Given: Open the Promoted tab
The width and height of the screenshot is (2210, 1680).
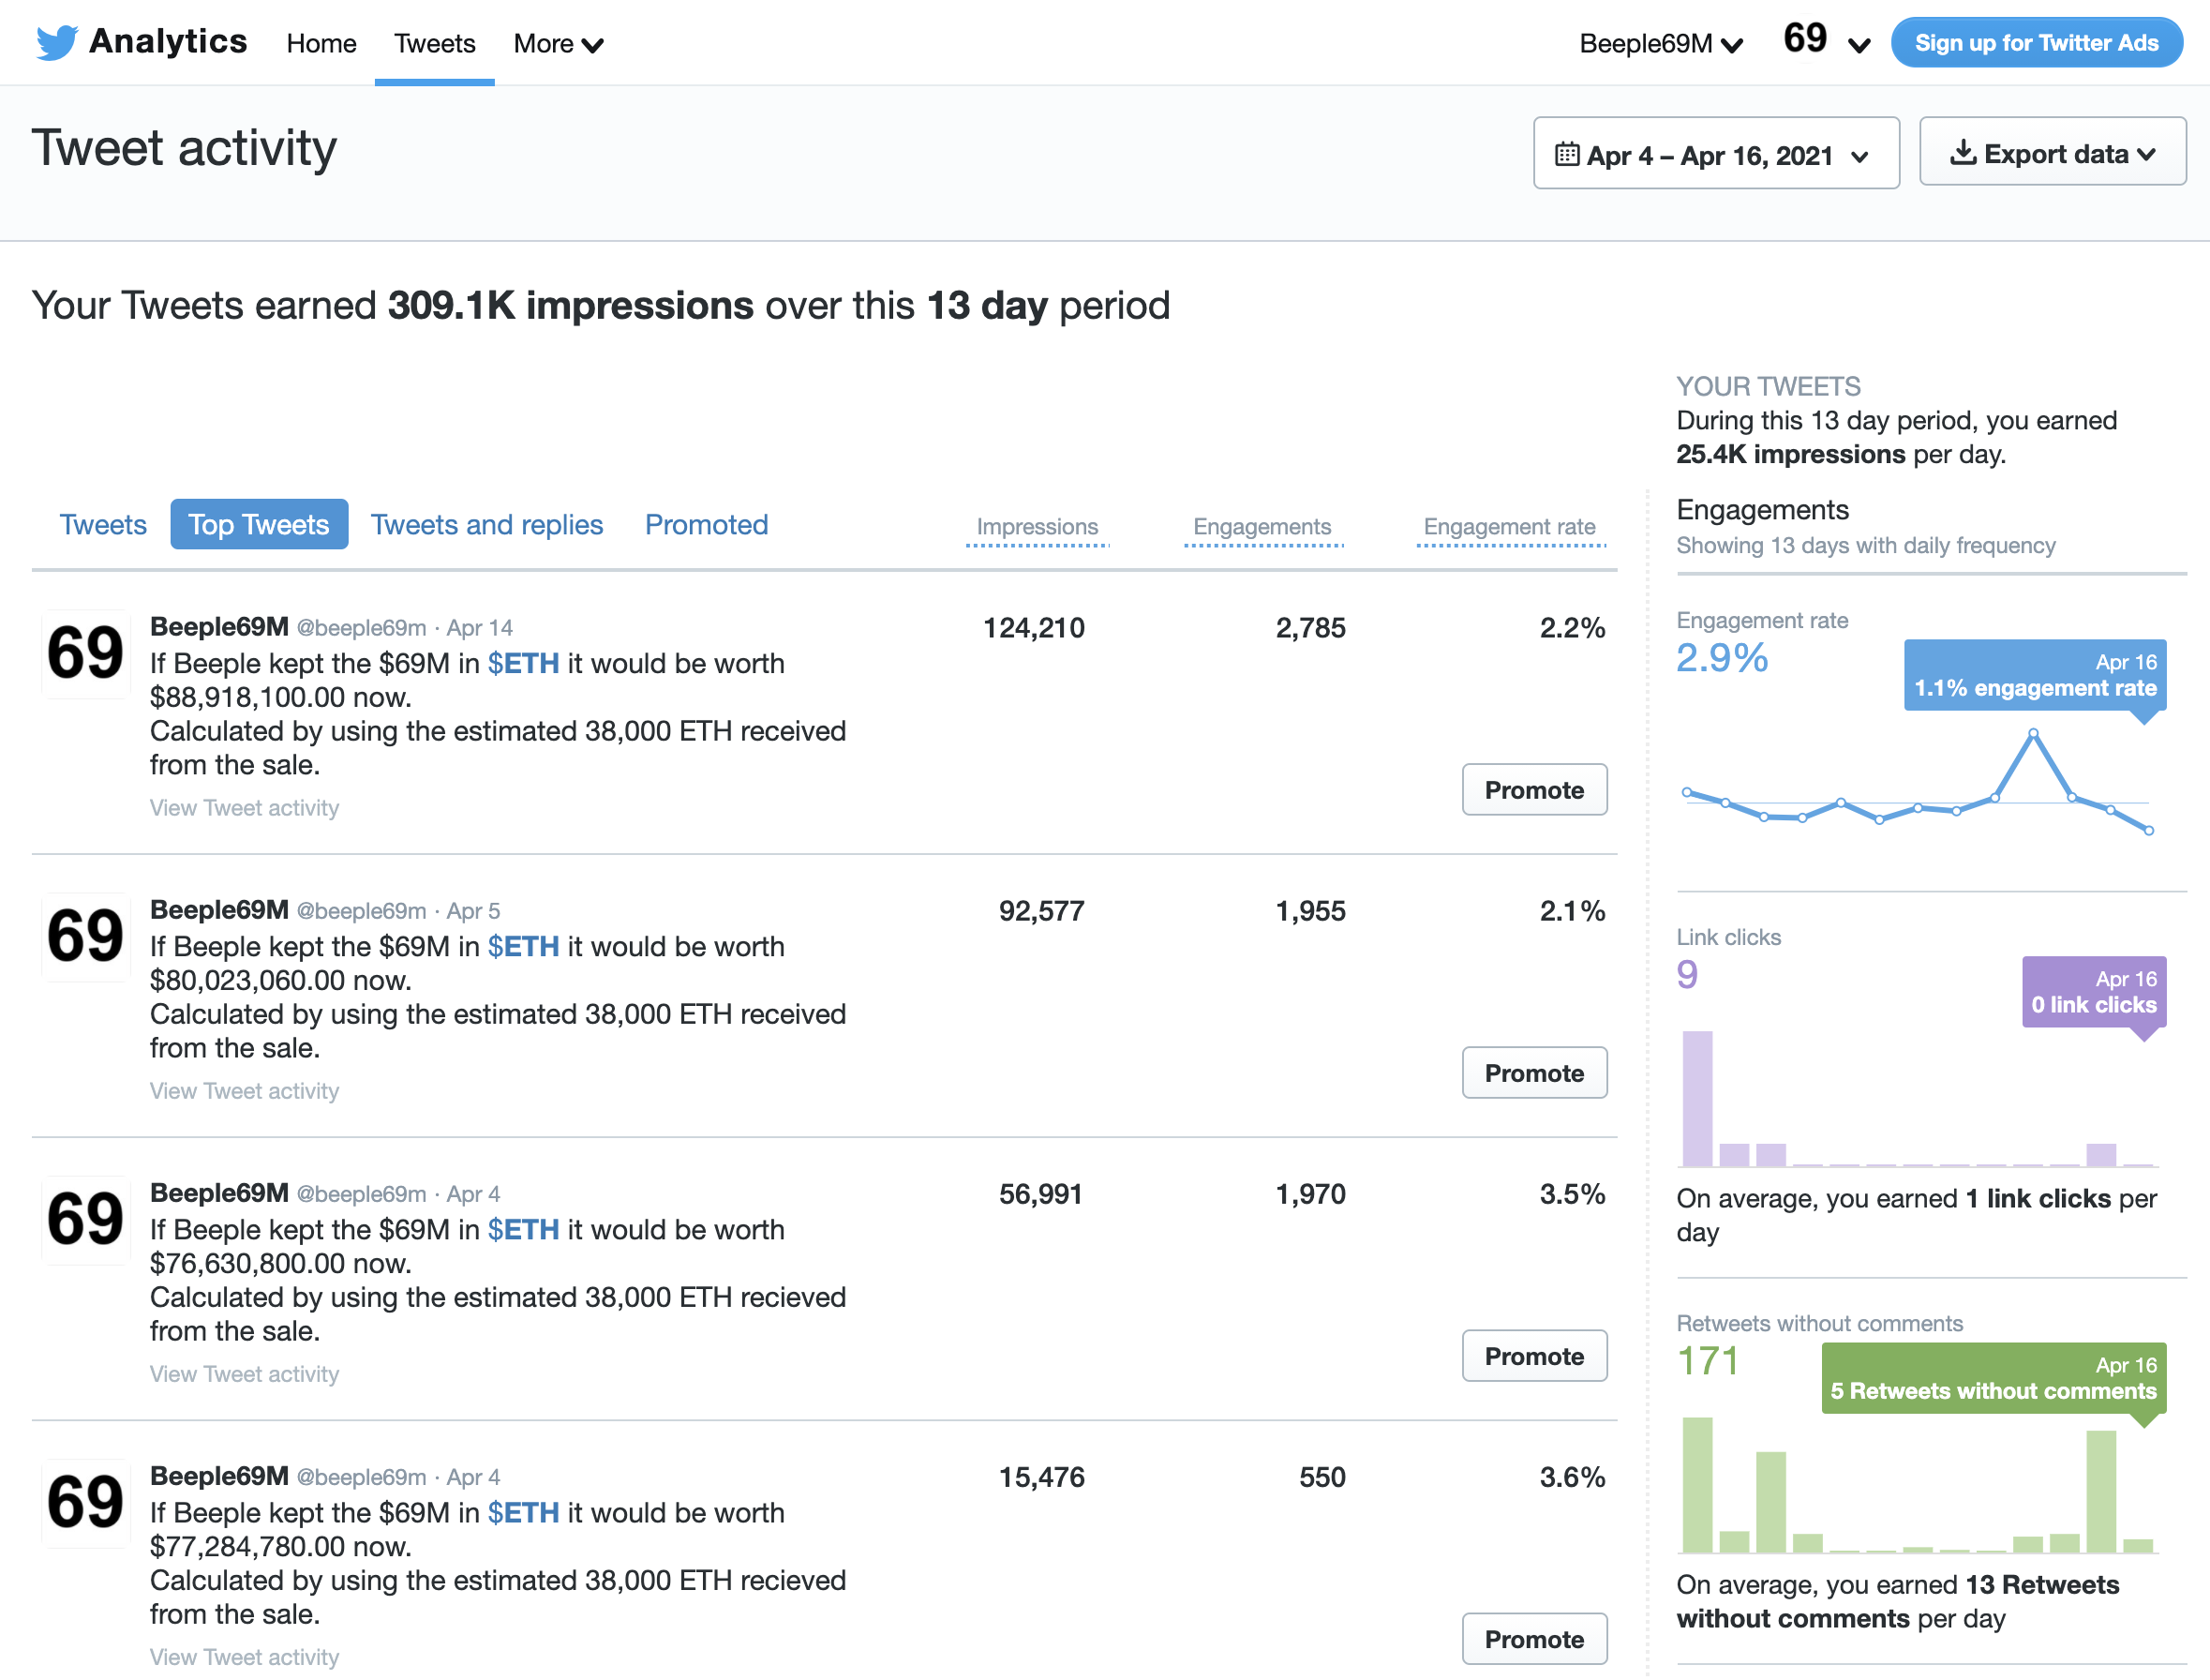Looking at the screenshot, I should pos(706,524).
